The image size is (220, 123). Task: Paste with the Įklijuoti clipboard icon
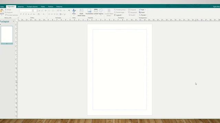pos(2,11)
